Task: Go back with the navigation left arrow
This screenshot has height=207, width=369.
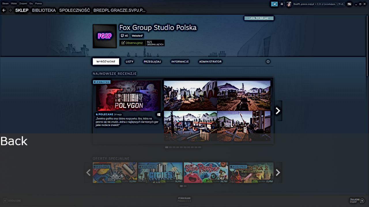Action: (x=4, y=10)
